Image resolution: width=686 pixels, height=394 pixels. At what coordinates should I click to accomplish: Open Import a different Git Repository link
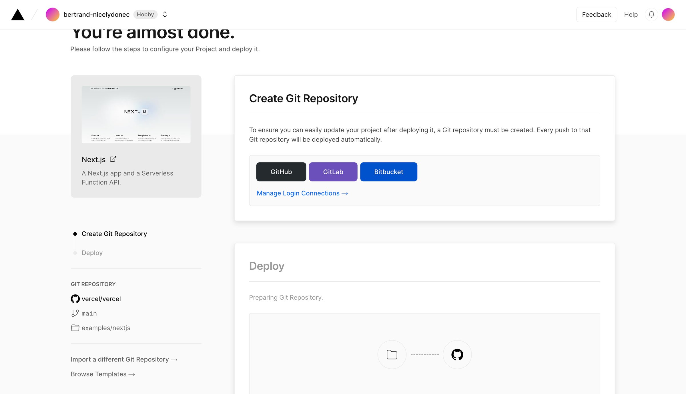[x=124, y=359]
